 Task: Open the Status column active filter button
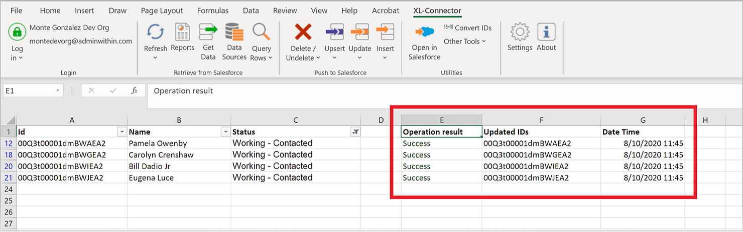click(355, 132)
